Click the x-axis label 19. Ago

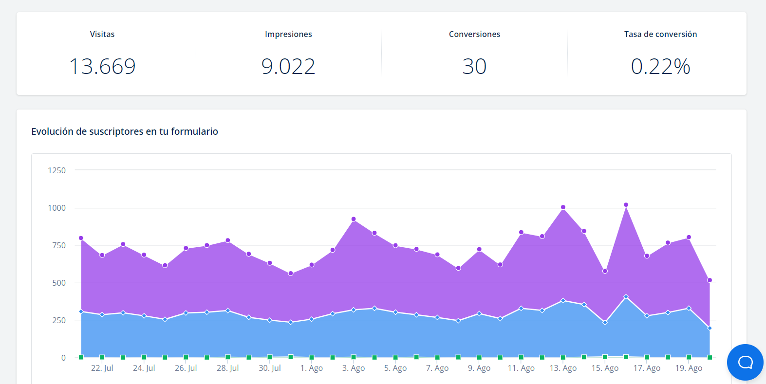[x=689, y=368]
